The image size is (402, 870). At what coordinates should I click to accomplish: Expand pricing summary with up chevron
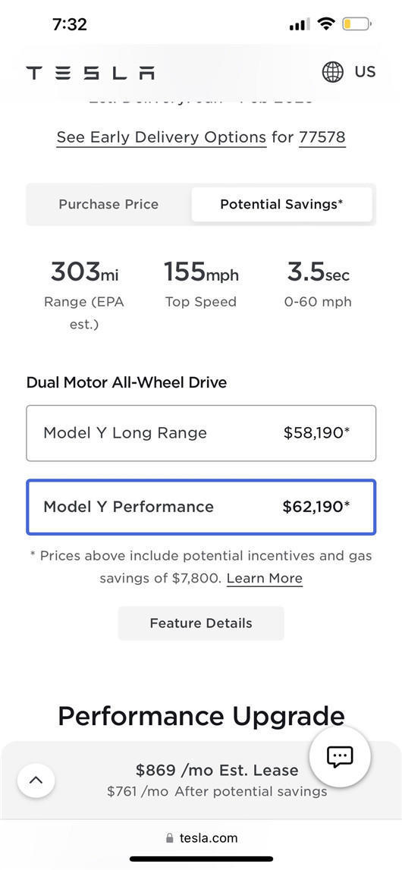tap(36, 780)
